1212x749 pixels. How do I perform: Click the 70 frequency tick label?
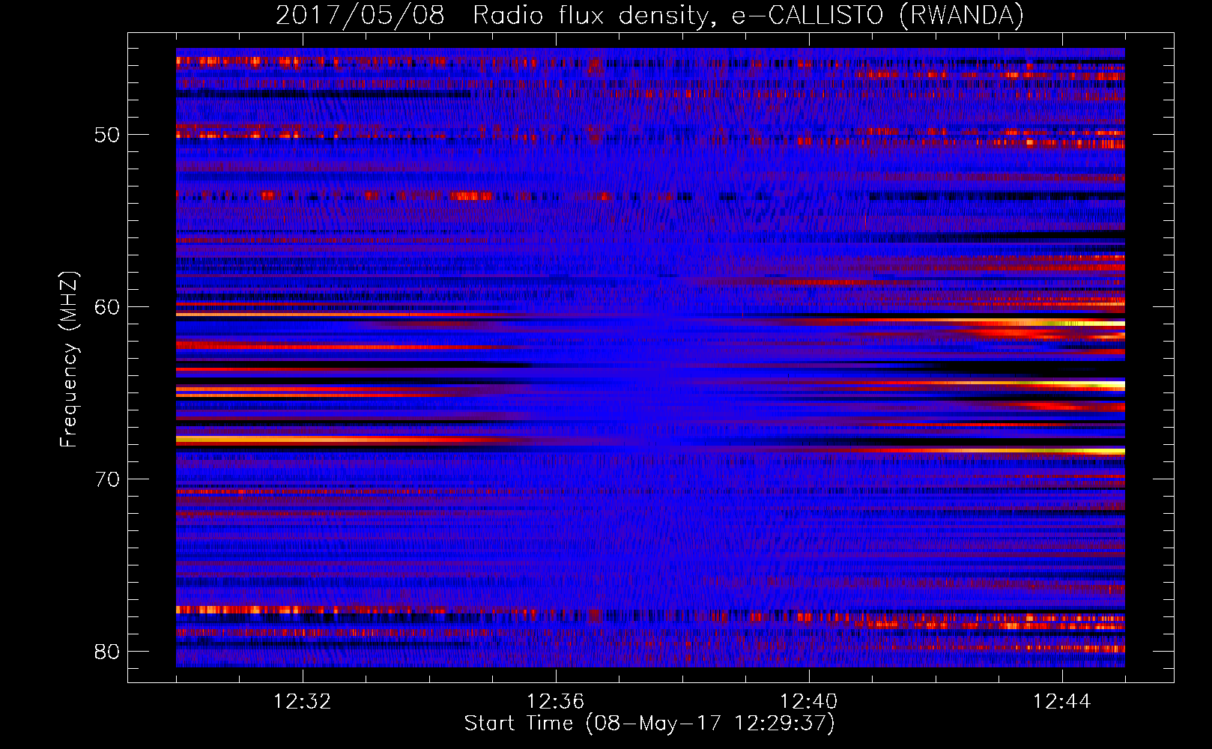point(107,480)
